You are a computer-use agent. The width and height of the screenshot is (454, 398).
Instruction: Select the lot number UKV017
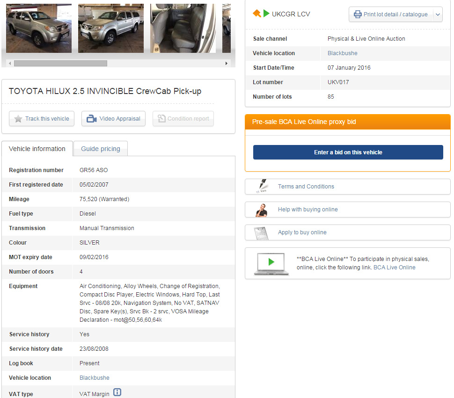click(338, 82)
